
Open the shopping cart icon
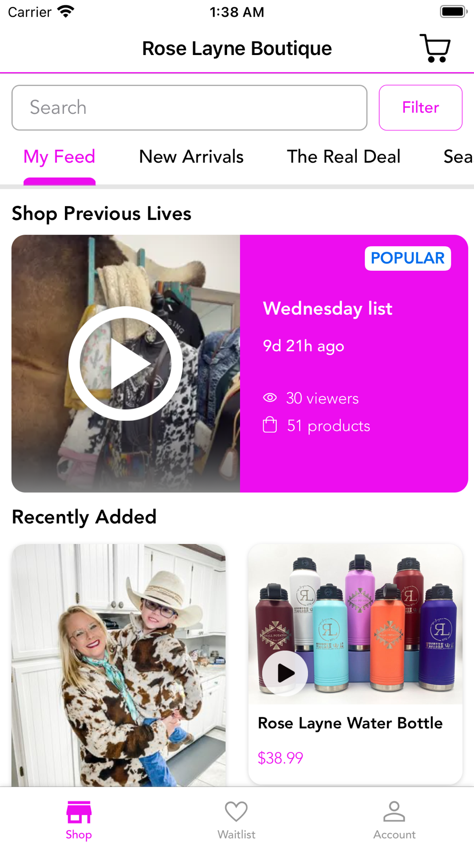click(x=435, y=48)
